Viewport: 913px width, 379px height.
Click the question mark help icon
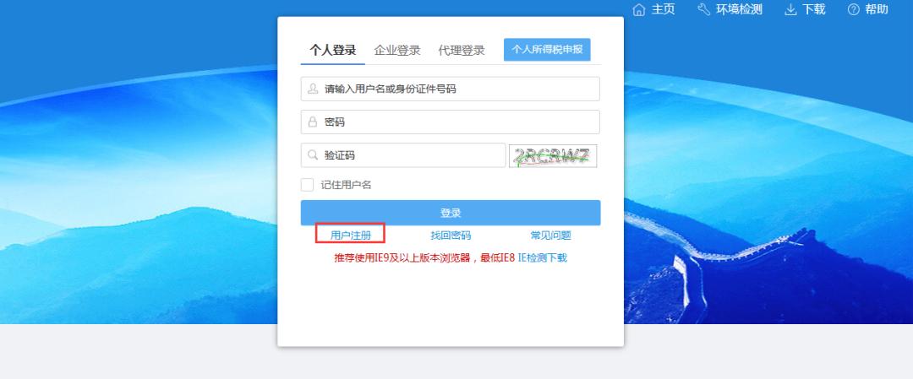854,10
